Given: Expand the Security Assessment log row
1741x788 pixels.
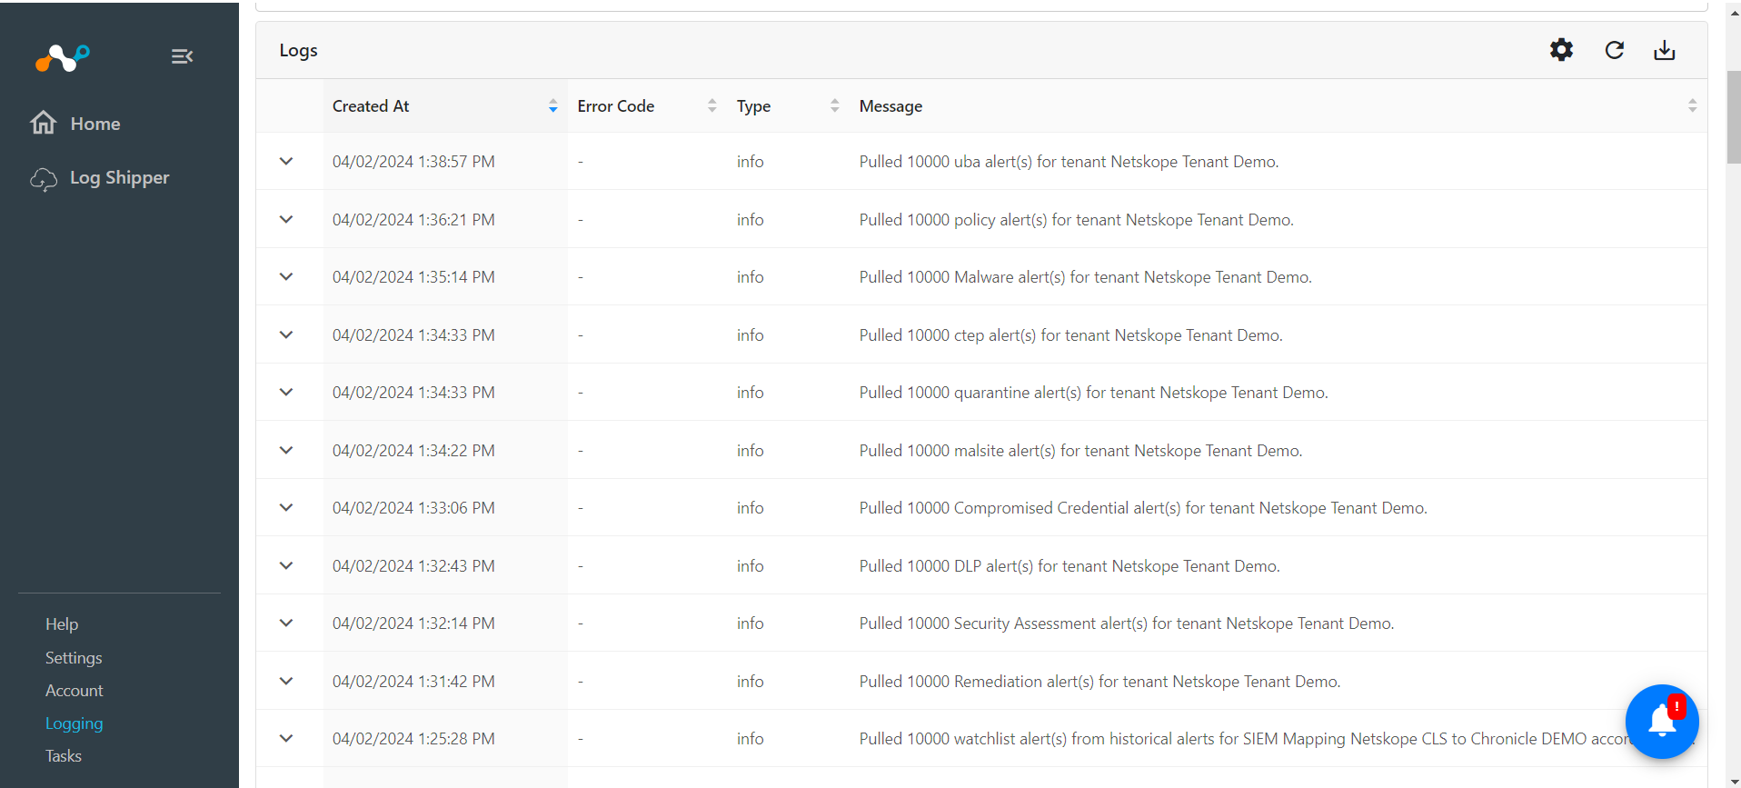Looking at the screenshot, I should 286,623.
